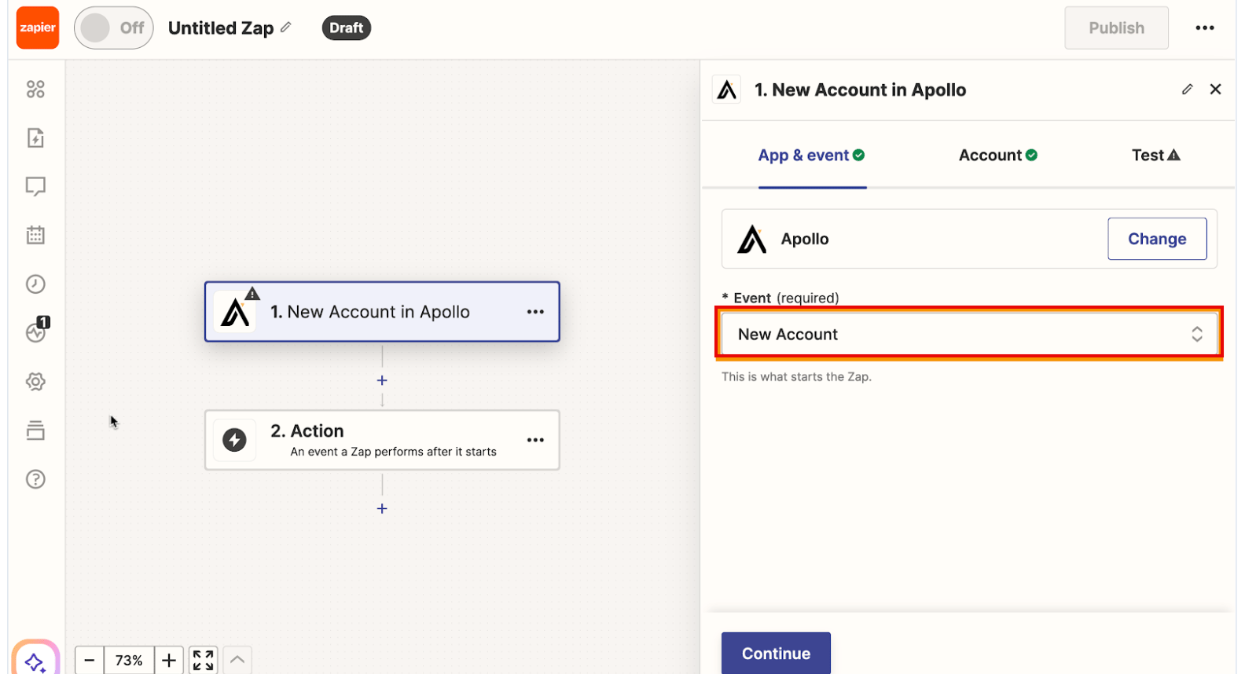Viewport: 1245px width, 674px height.
Task: Add a step after the Action step
Action: click(x=382, y=509)
